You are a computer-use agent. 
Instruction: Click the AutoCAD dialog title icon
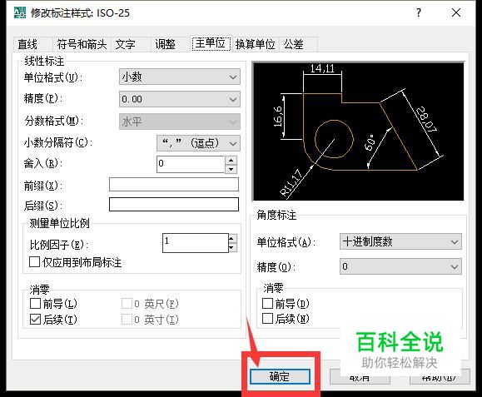click(x=20, y=13)
